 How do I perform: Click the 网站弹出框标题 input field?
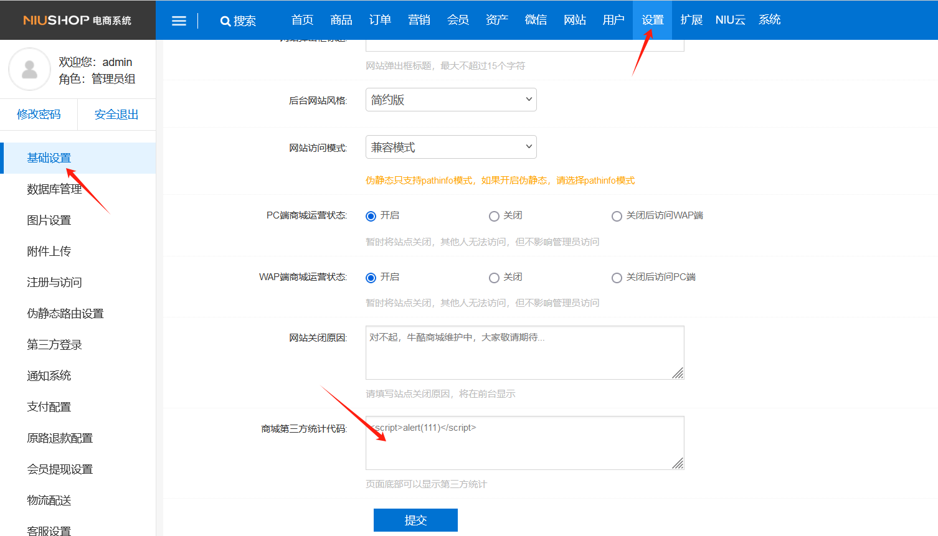(x=524, y=45)
